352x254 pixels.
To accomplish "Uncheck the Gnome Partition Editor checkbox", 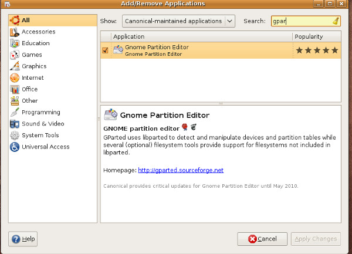I will (x=105, y=50).
